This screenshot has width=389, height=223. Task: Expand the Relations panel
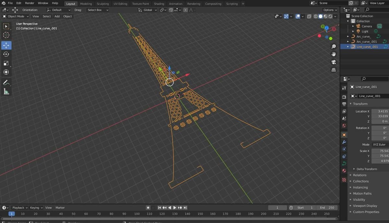pos(360,175)
